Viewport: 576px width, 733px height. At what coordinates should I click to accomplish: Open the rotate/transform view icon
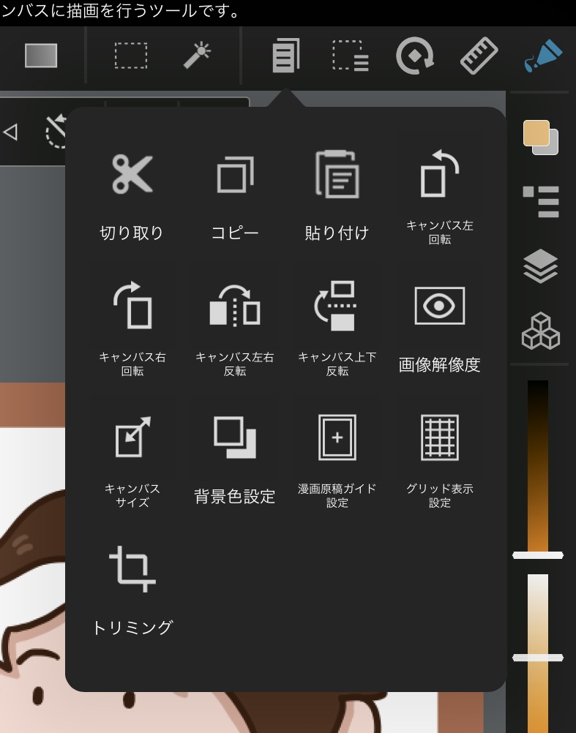(415, 56)
